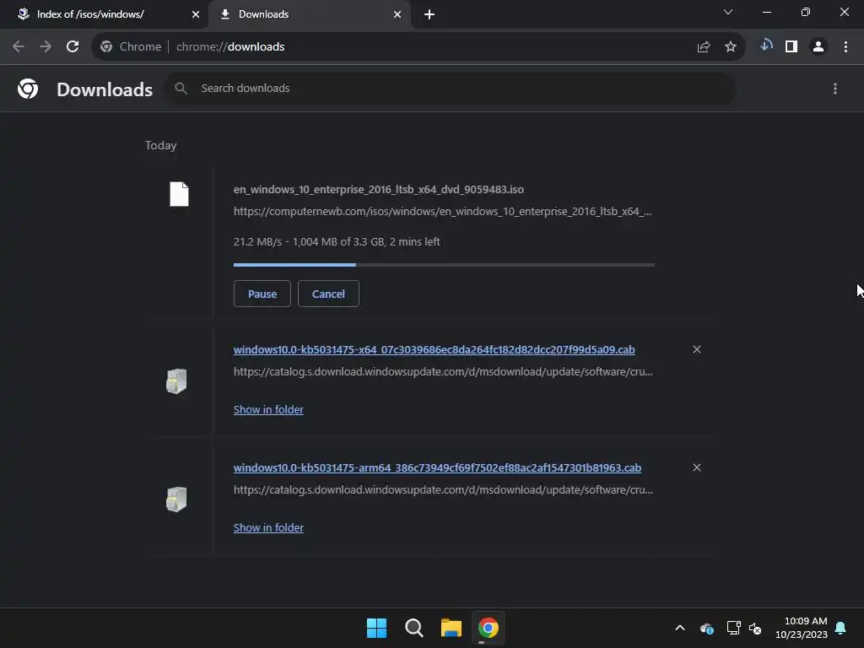Screen dimensions: 864x648
Task: Click the ISO download progress bar
Action: (x=444, y=265)
